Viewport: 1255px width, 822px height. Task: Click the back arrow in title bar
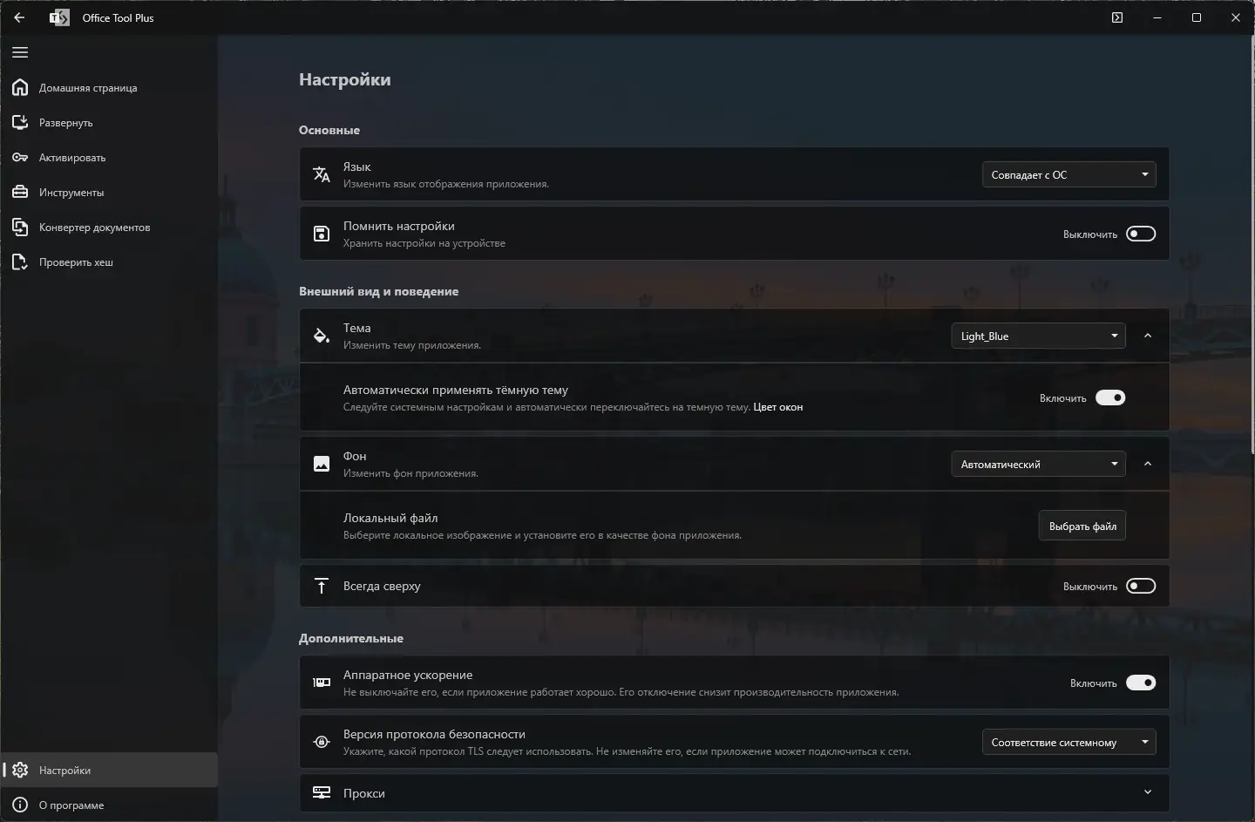[19, 17]
